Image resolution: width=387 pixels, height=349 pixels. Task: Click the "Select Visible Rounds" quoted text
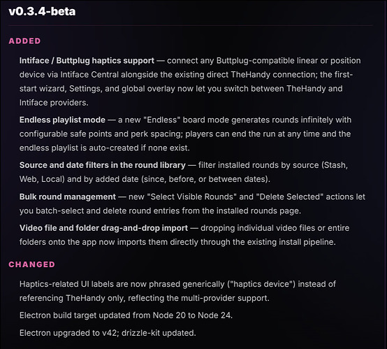[x=192, y=197]
